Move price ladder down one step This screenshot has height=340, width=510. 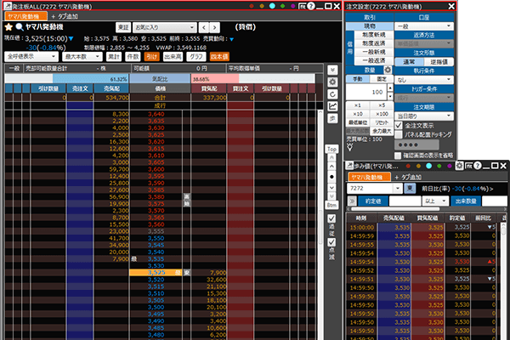[331, 188]
